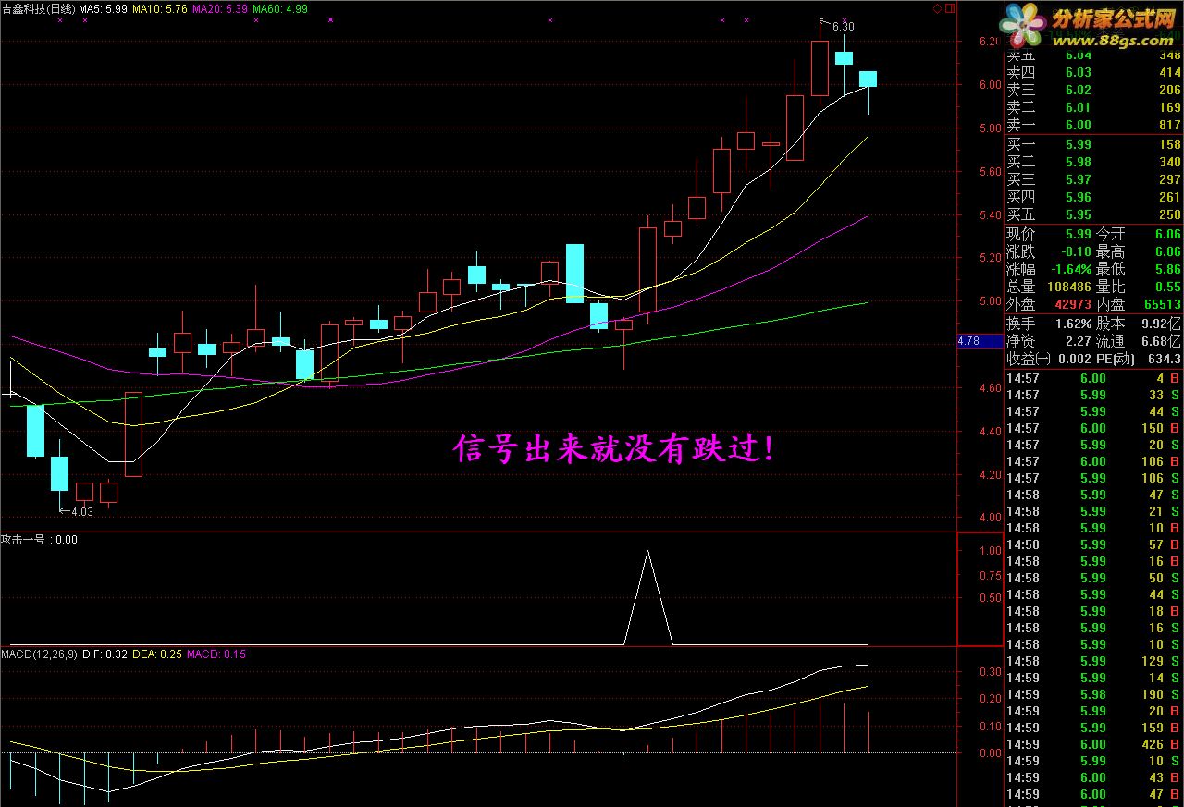
Task: Click the 总量 108486 volume value
Action: point(1069,287)
